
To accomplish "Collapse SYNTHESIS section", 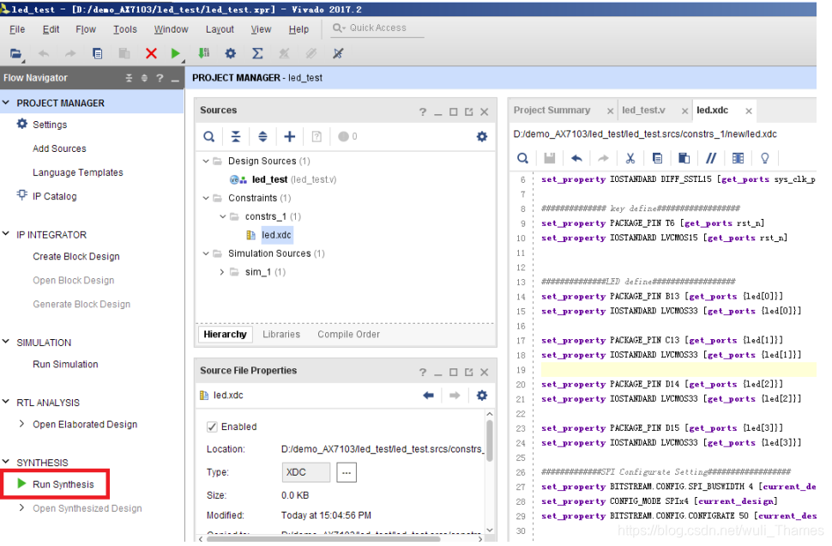I will pos(6,462).
